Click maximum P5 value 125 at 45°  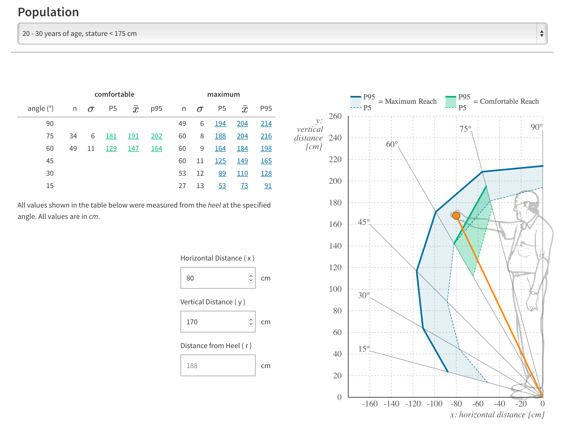220,161
